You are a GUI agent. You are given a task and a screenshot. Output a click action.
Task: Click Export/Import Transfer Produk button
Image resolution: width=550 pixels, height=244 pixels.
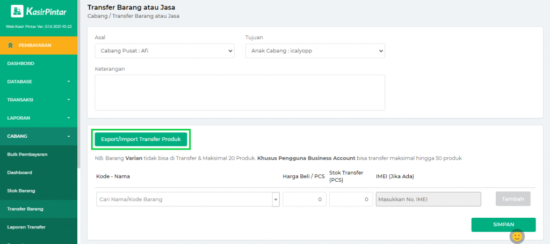[141, 139]
